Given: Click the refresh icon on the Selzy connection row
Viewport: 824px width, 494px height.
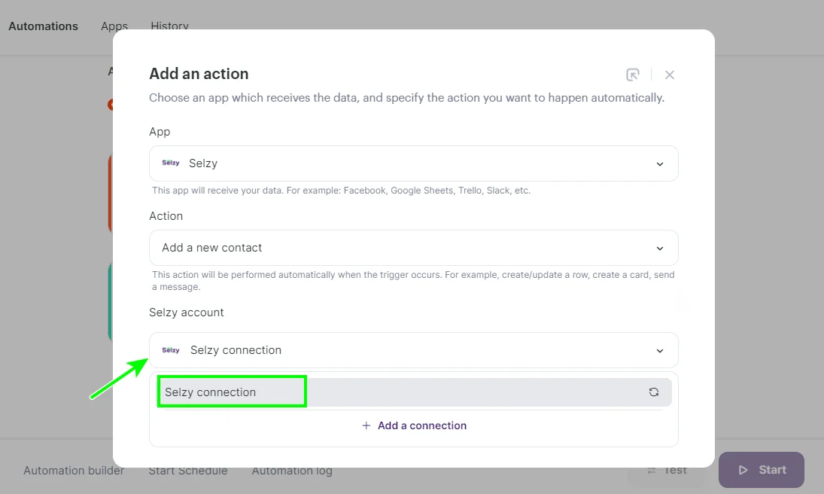Looking at the screenshot, I should (653, 392).
